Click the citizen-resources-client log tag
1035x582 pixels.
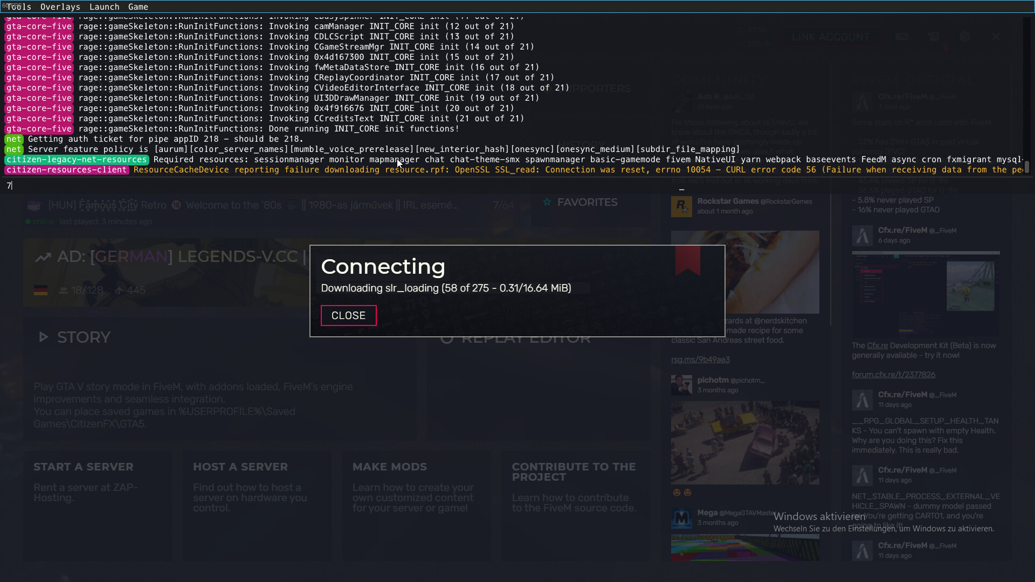click(67, 170)
